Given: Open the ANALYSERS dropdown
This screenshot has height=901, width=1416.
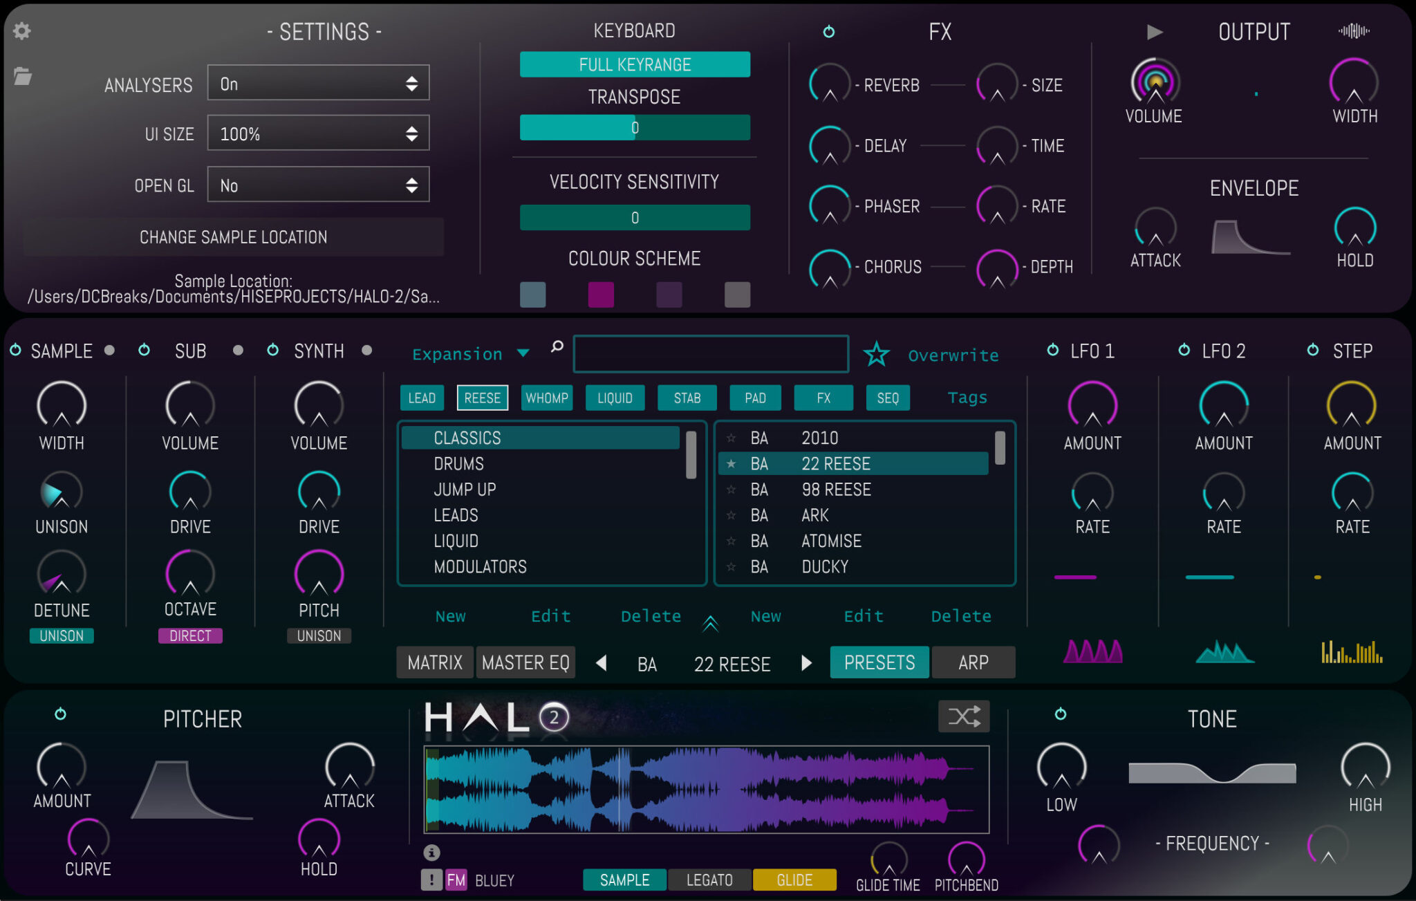Looking at the screenshot, I should (x=317, y=83).
